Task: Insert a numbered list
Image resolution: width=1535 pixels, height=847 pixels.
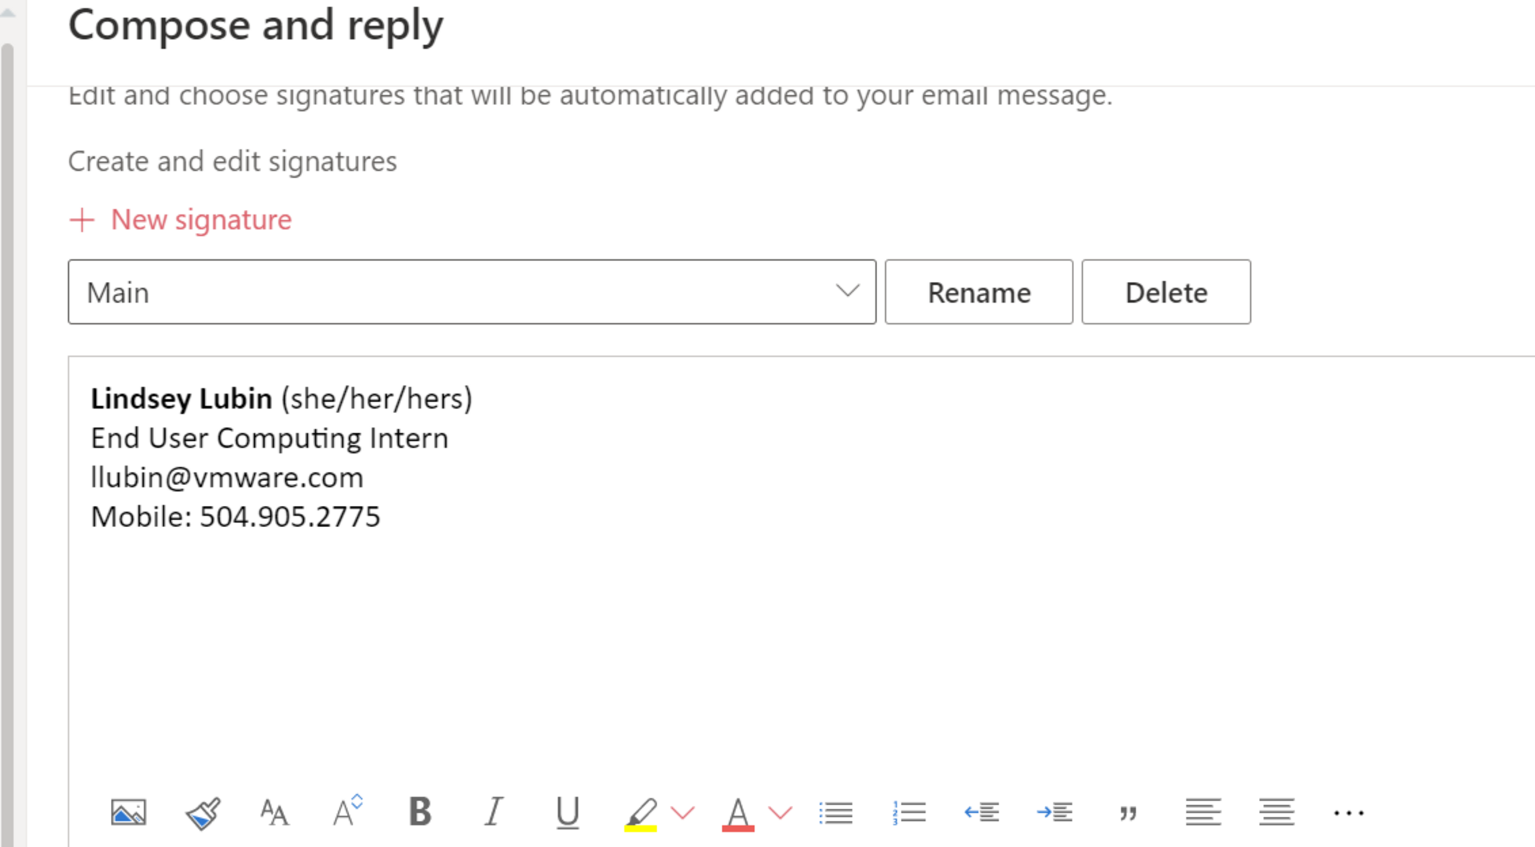Action: pyautogui.click(x=908, y=813)
